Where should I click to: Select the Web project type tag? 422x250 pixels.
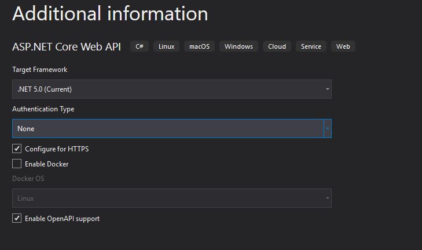coord(343,46)
